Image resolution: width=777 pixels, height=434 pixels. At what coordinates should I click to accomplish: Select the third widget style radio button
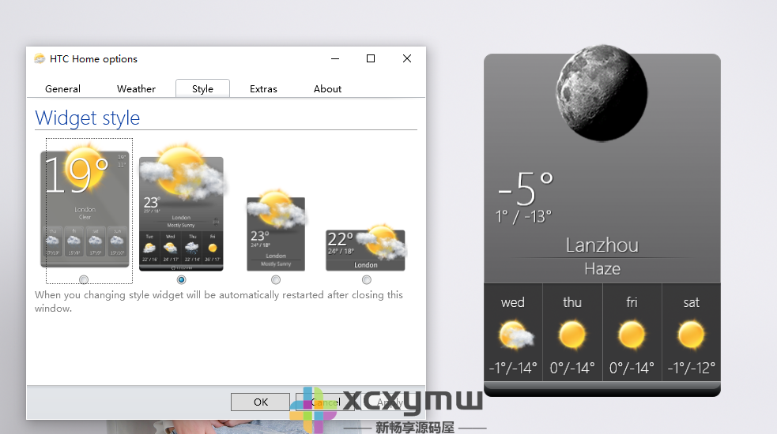click(276, 279)
